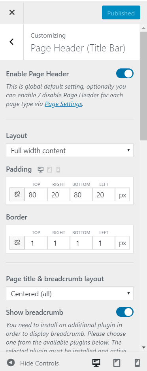This screenshot has height=371, width=147.
Task: Click the link-values icon in Padding row
Action: 17,195
